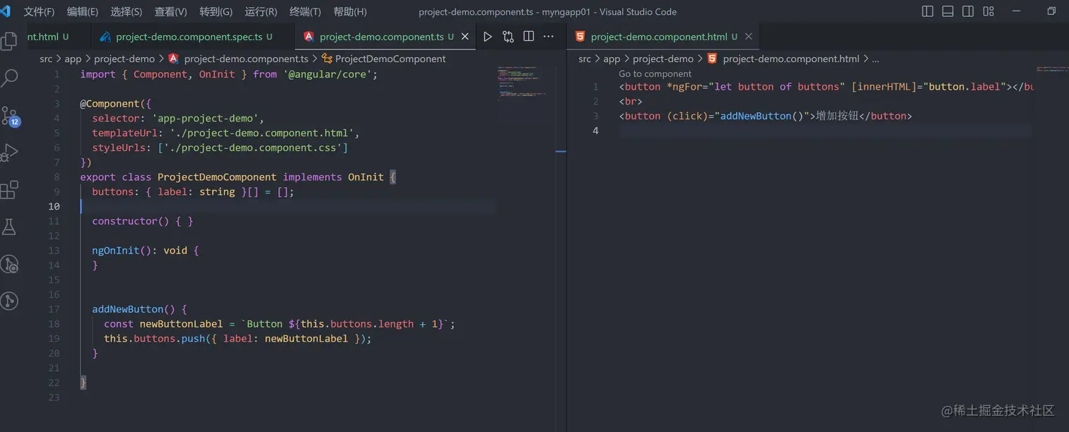Expand 'app' breadcrumb in the HTML editor
Screen dimensions: 1069x432
(612, 59)
